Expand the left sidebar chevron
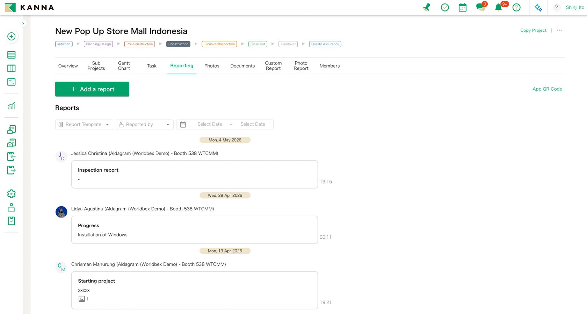 [23, 23]
